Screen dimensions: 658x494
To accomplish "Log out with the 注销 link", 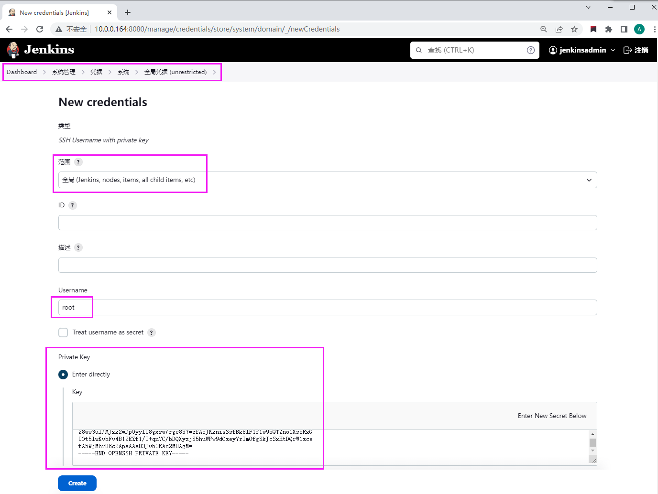I will [x=636, y=50].
